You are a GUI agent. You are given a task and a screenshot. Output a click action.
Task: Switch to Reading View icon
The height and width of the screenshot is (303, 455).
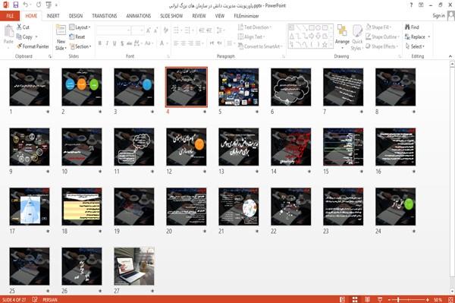tap(367, 299)
